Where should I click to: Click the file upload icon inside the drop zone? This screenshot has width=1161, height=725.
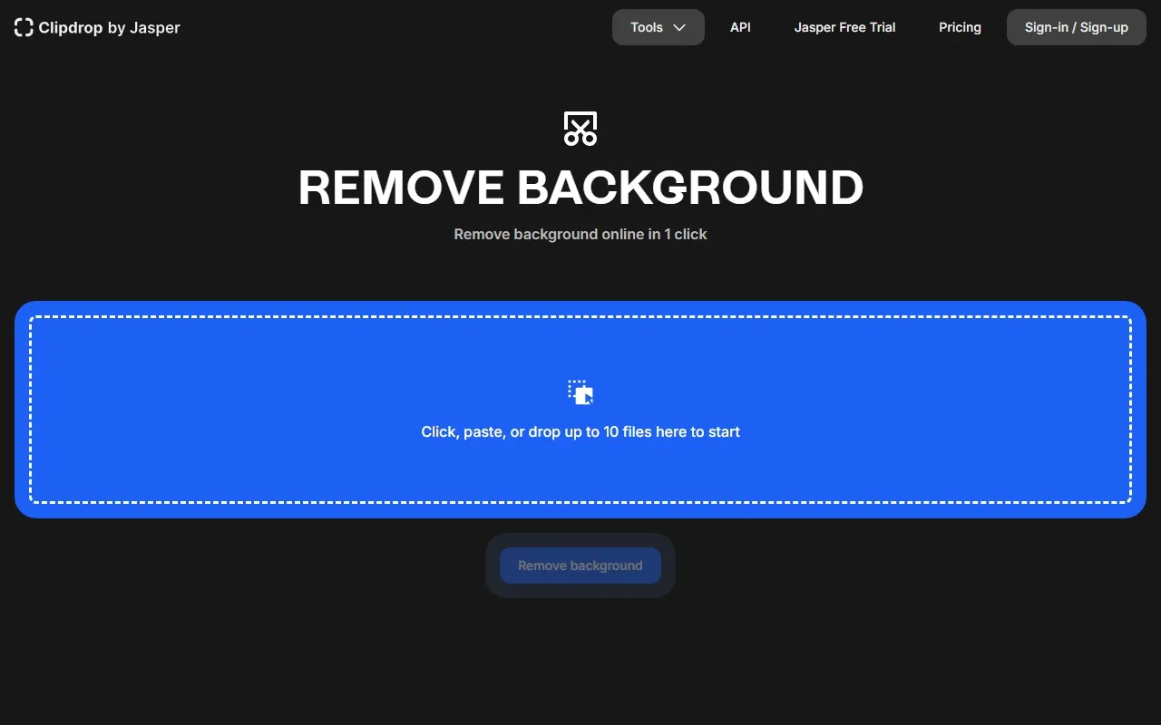pos(580,392)
